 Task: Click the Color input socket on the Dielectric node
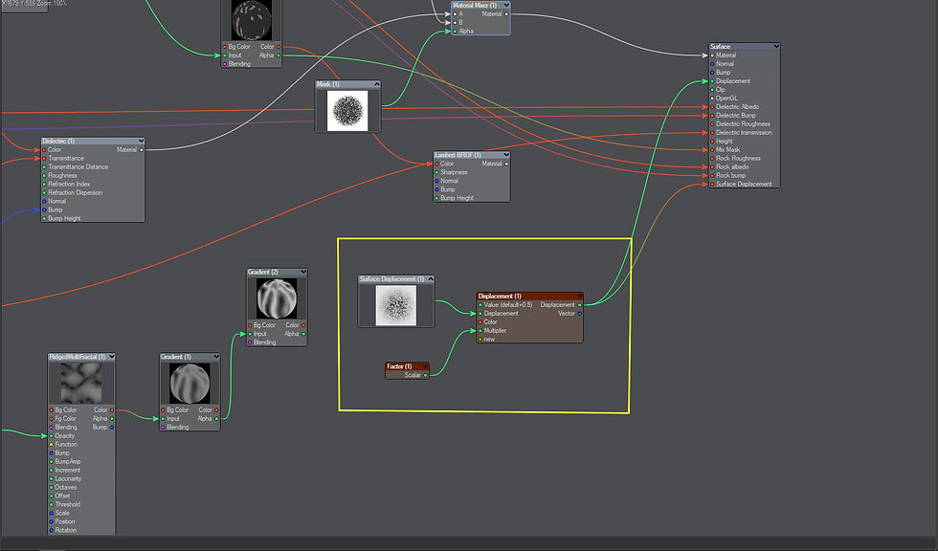pyautogui.click(x=44, y=150)
